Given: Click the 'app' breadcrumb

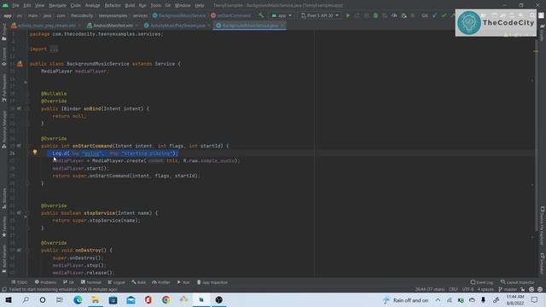Looking at the screenshot, I should 8,15.
